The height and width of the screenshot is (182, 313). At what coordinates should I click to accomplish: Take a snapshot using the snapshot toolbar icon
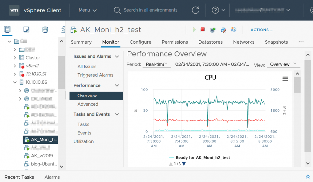[x=234, y=30]
